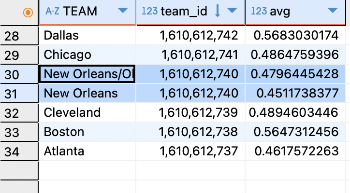Select row number 32
The width and height of the screenshot is (350, 193).
pyautogui.click(x=19, y=113)
